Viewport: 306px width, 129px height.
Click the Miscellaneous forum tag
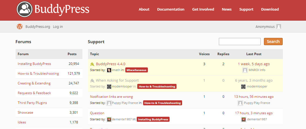click(137, 70)
